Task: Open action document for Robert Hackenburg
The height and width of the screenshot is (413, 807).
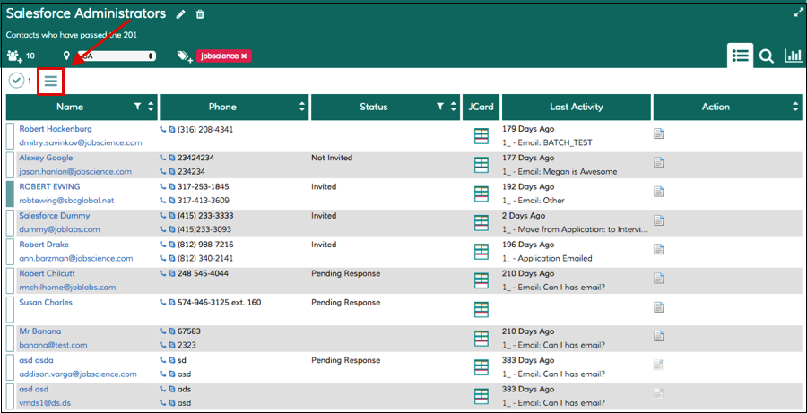Action: 658,133
